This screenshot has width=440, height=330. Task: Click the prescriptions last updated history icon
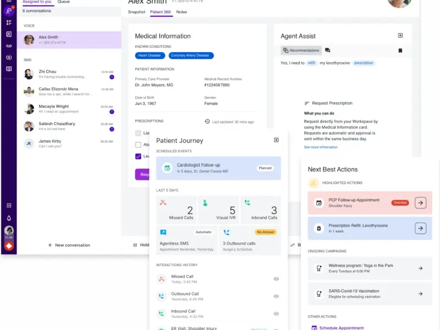[207, 122]
